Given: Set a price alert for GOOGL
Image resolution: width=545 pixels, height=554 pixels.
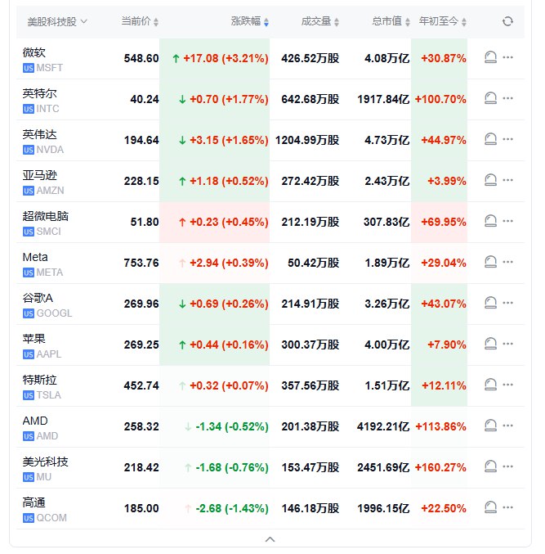Looking at the screenshot, I should pyautogui.click(x=490, y=303).
